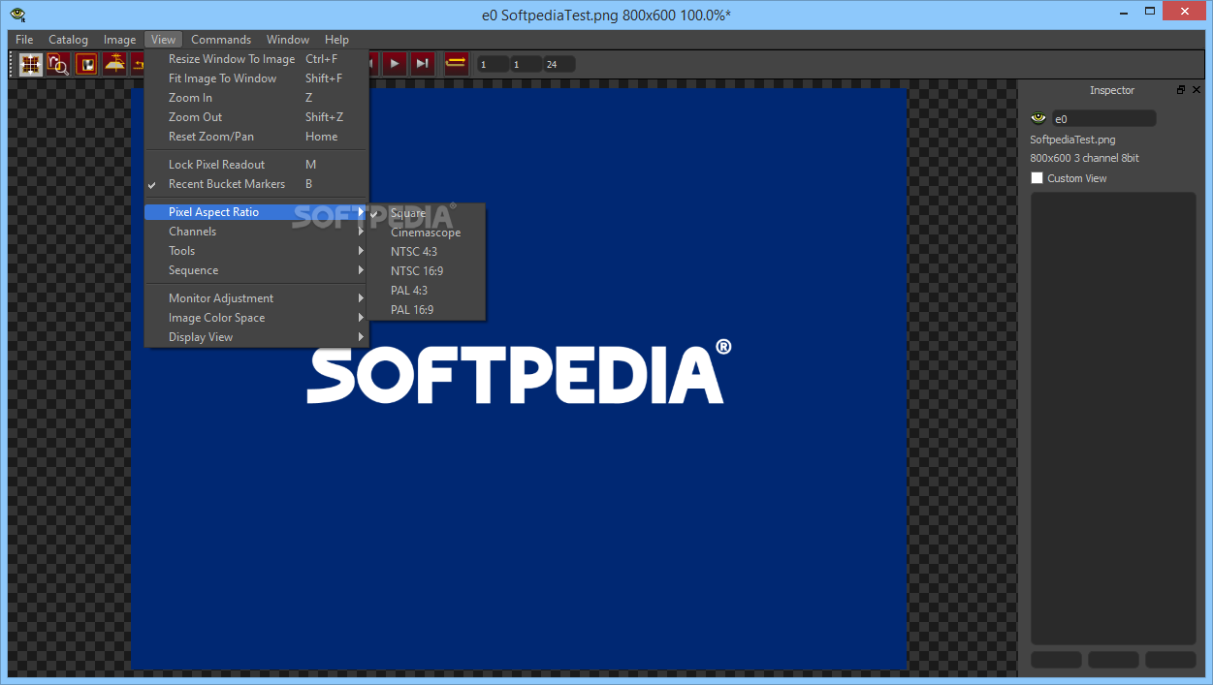The image size is (1213, 685).
Task: Select the Cinemascope pixel aspect ratio
Action: [427, 233]
